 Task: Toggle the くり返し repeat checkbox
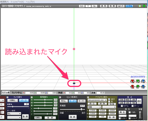tap(130, 112)
